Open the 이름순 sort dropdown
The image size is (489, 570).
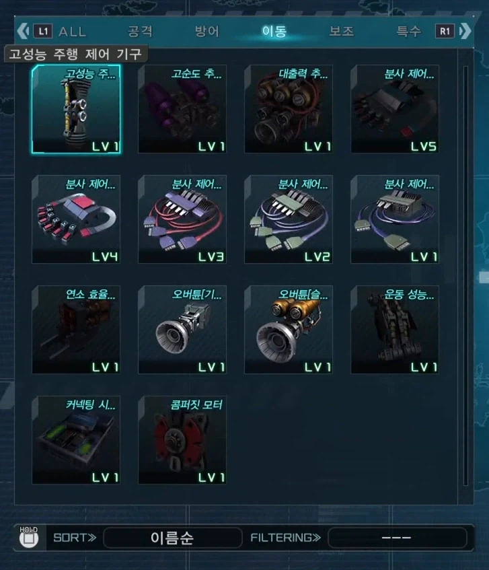pos(173,538)
